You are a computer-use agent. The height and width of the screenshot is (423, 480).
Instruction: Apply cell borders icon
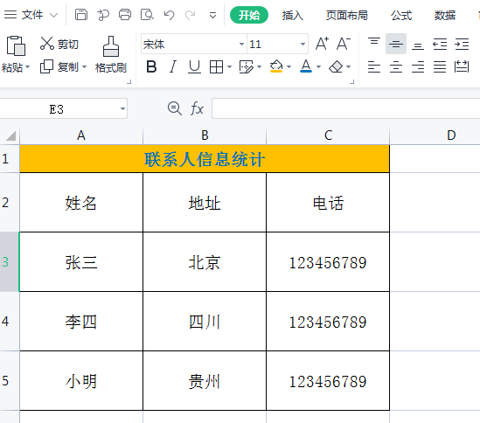click(x=216, y=66)
